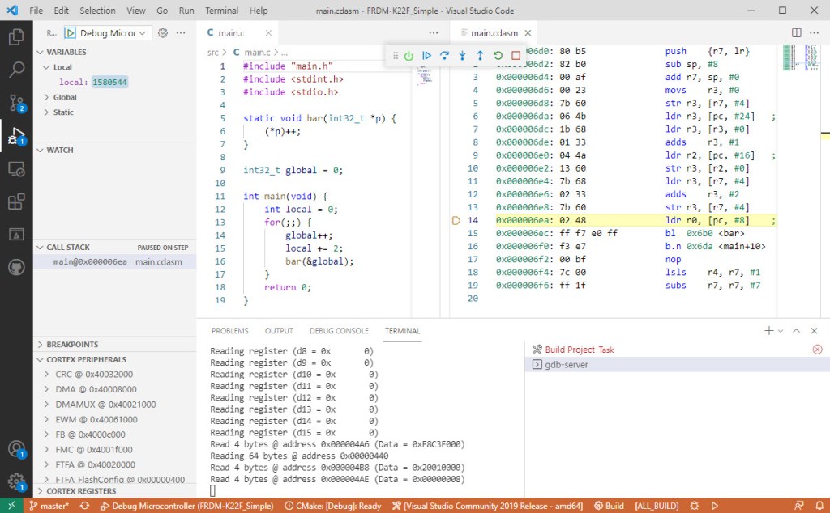The image size is (830, 513).
Task: Switch to the DEBUG CONSOLE tab
Action: (x=339, y=331)
